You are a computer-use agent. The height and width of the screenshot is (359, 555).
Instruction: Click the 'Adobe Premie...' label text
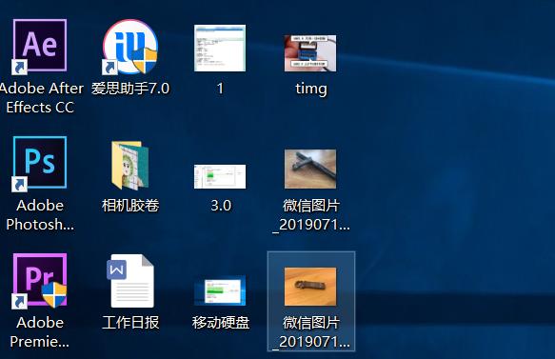tap(40, 332)
